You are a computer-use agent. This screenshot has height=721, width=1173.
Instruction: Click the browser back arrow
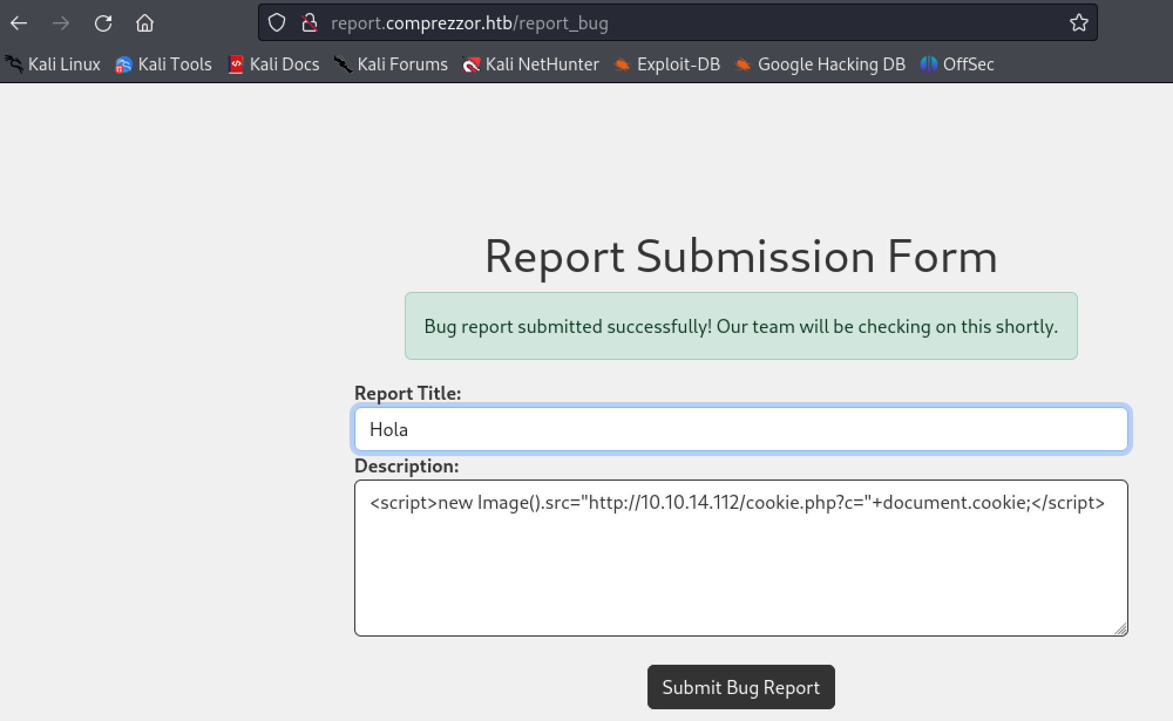pyautogui.click(x=19, y=23)
